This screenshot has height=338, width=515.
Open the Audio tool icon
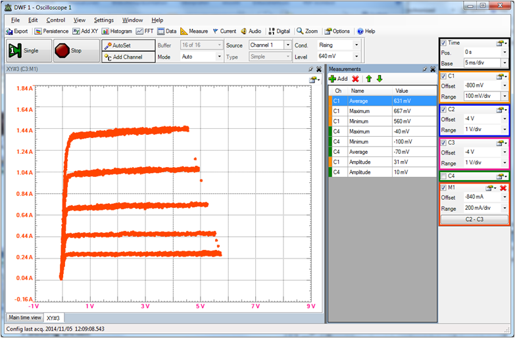click(x=243, y=31)
